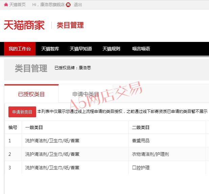Click the 天猫商家 logo
This screenshot has width=209, height=194.
point(24,25)
